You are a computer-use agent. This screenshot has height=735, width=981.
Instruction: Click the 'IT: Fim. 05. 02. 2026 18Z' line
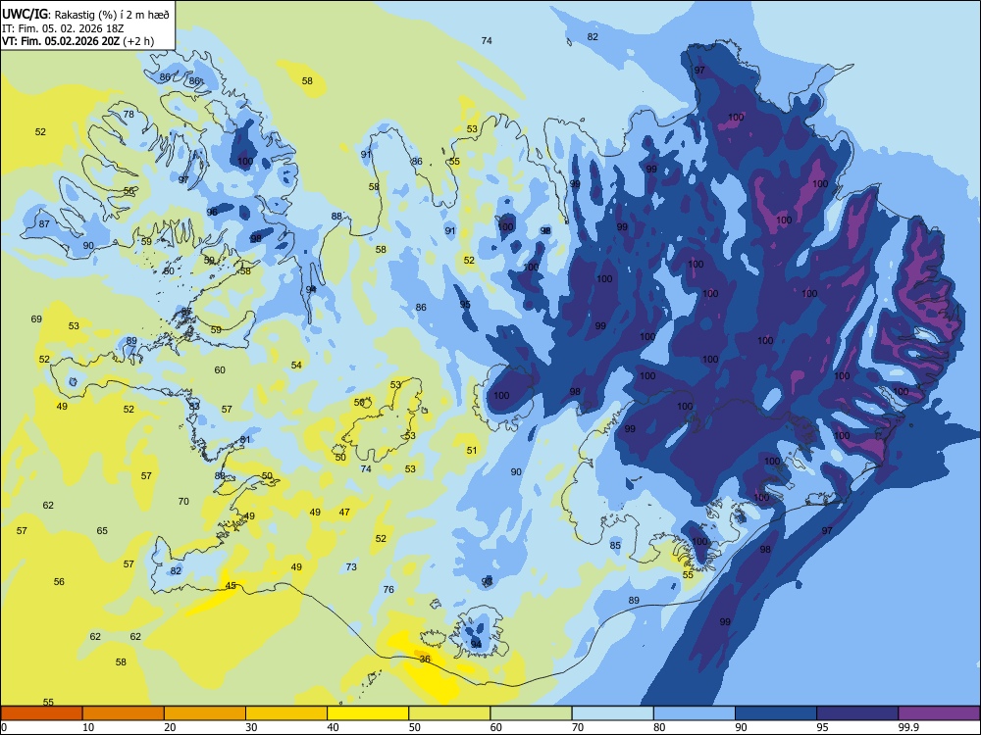point(63,27)
